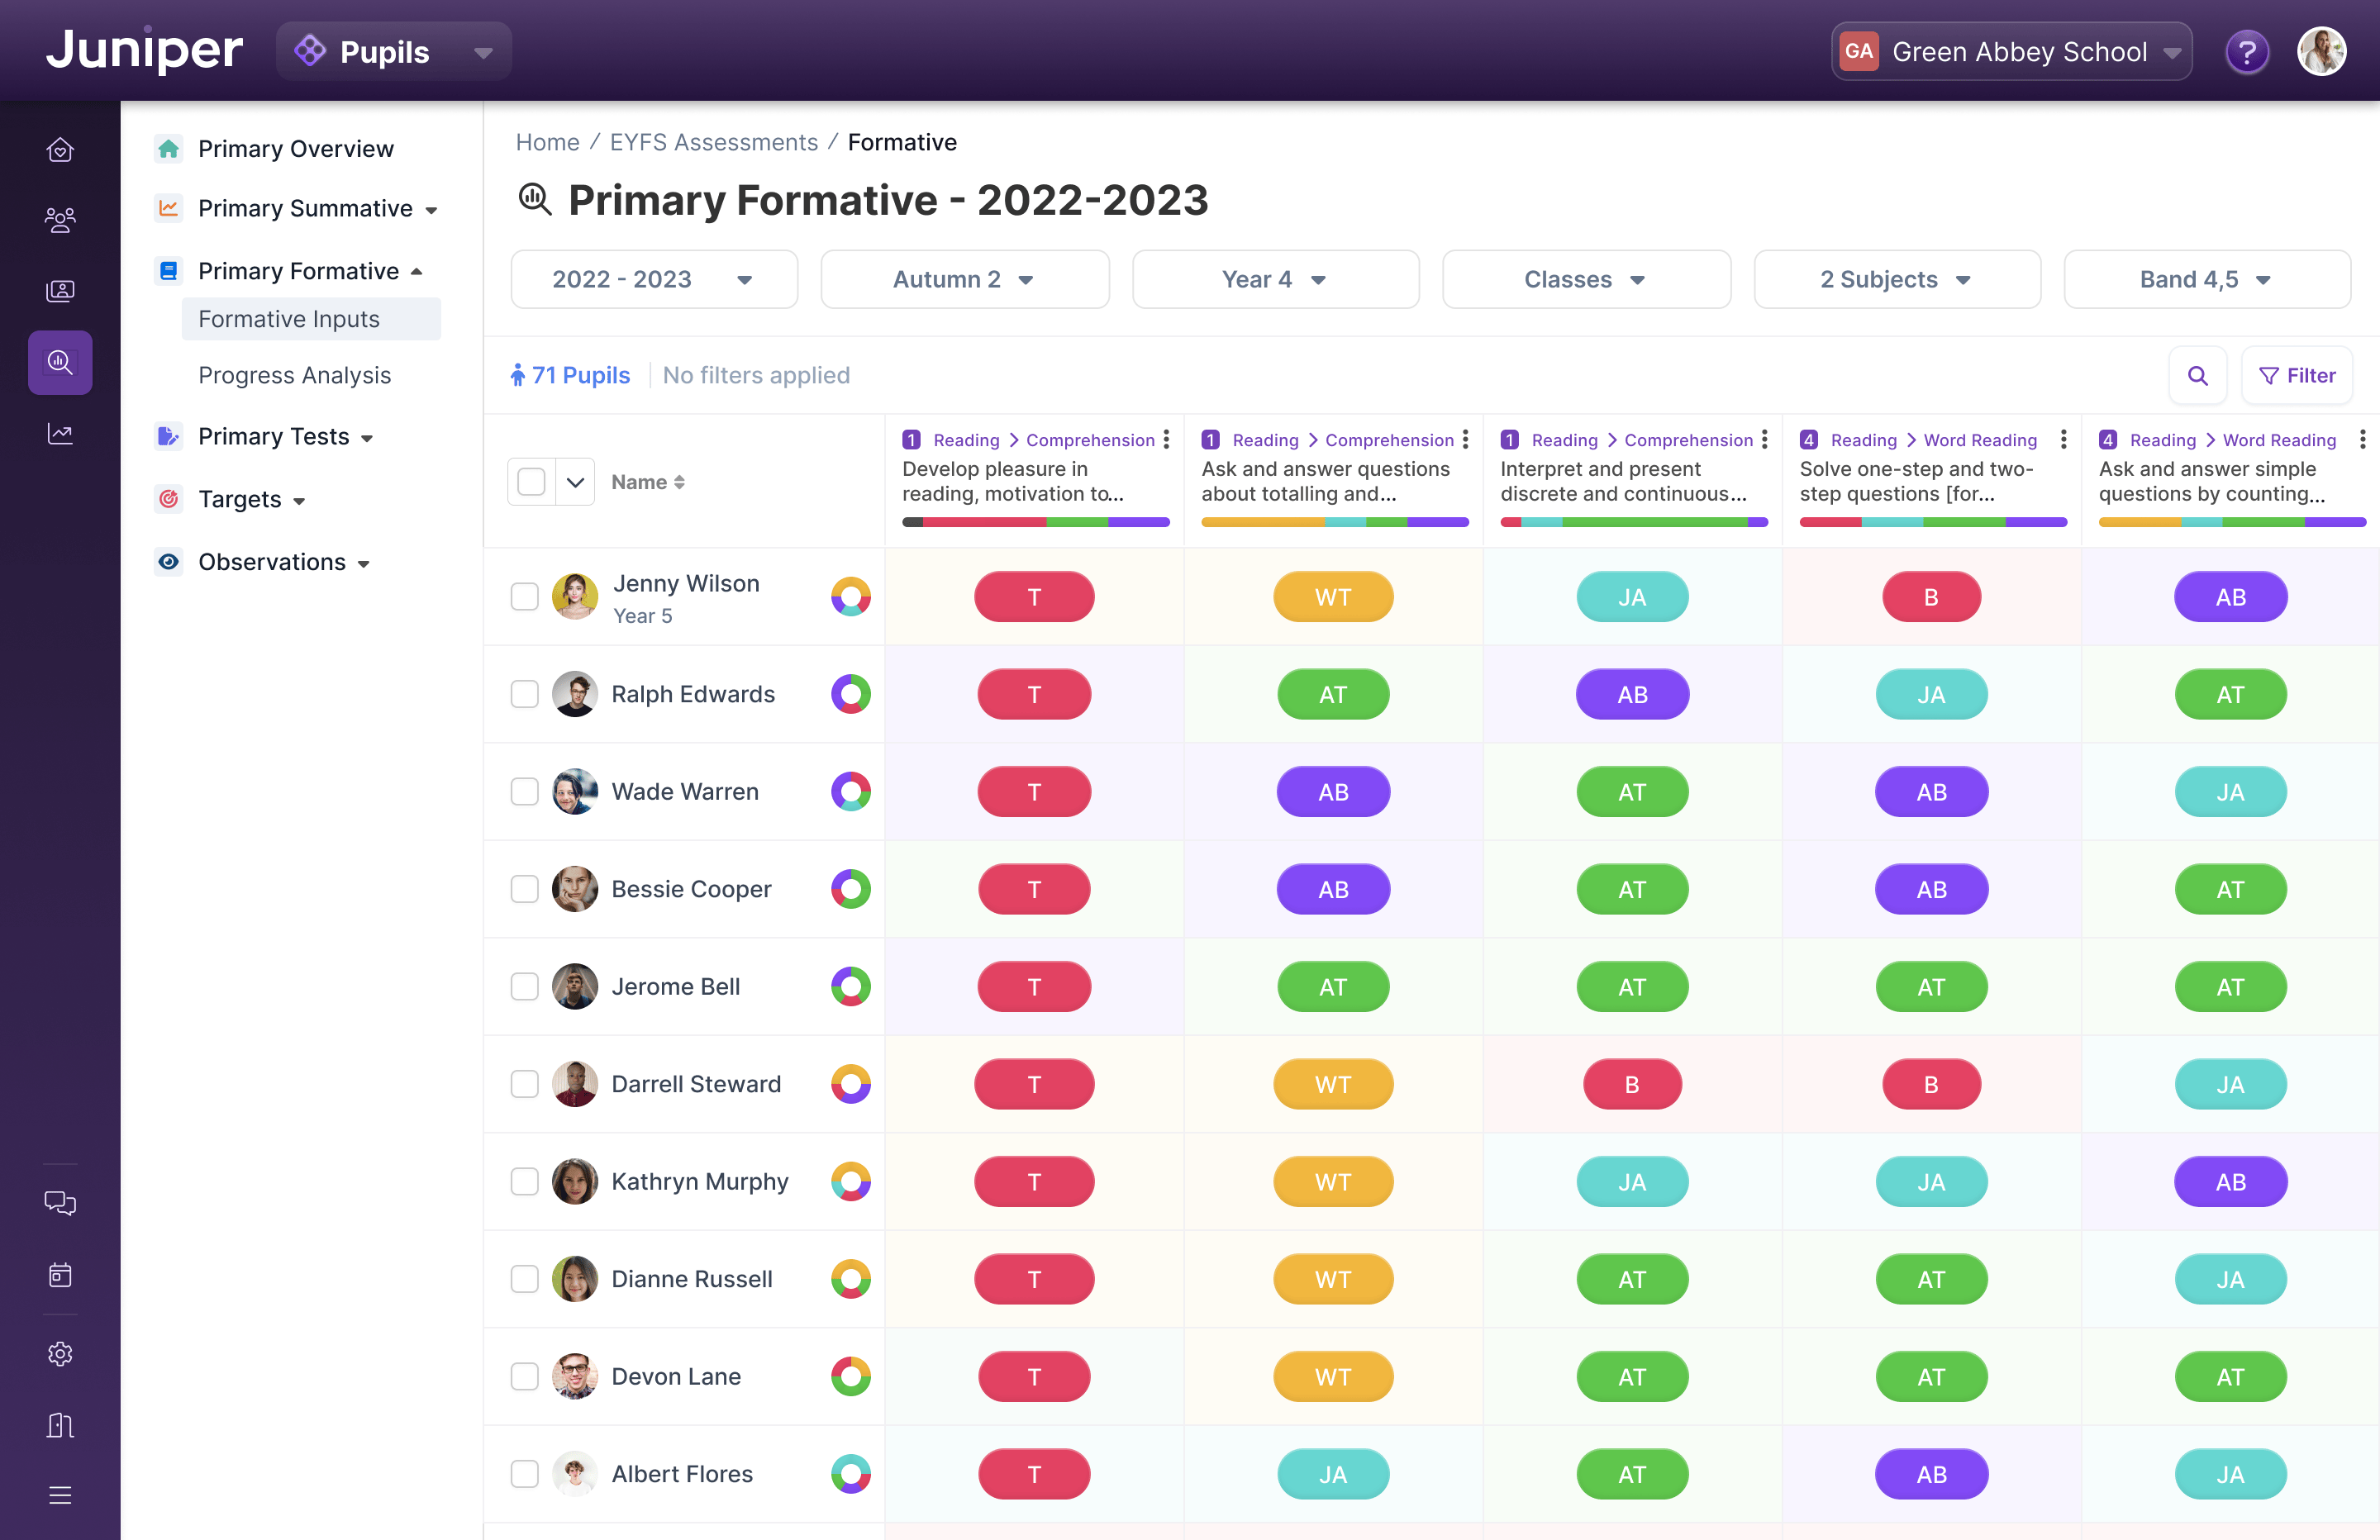
Task: Click the Filter button
Action: (2297, 376)
